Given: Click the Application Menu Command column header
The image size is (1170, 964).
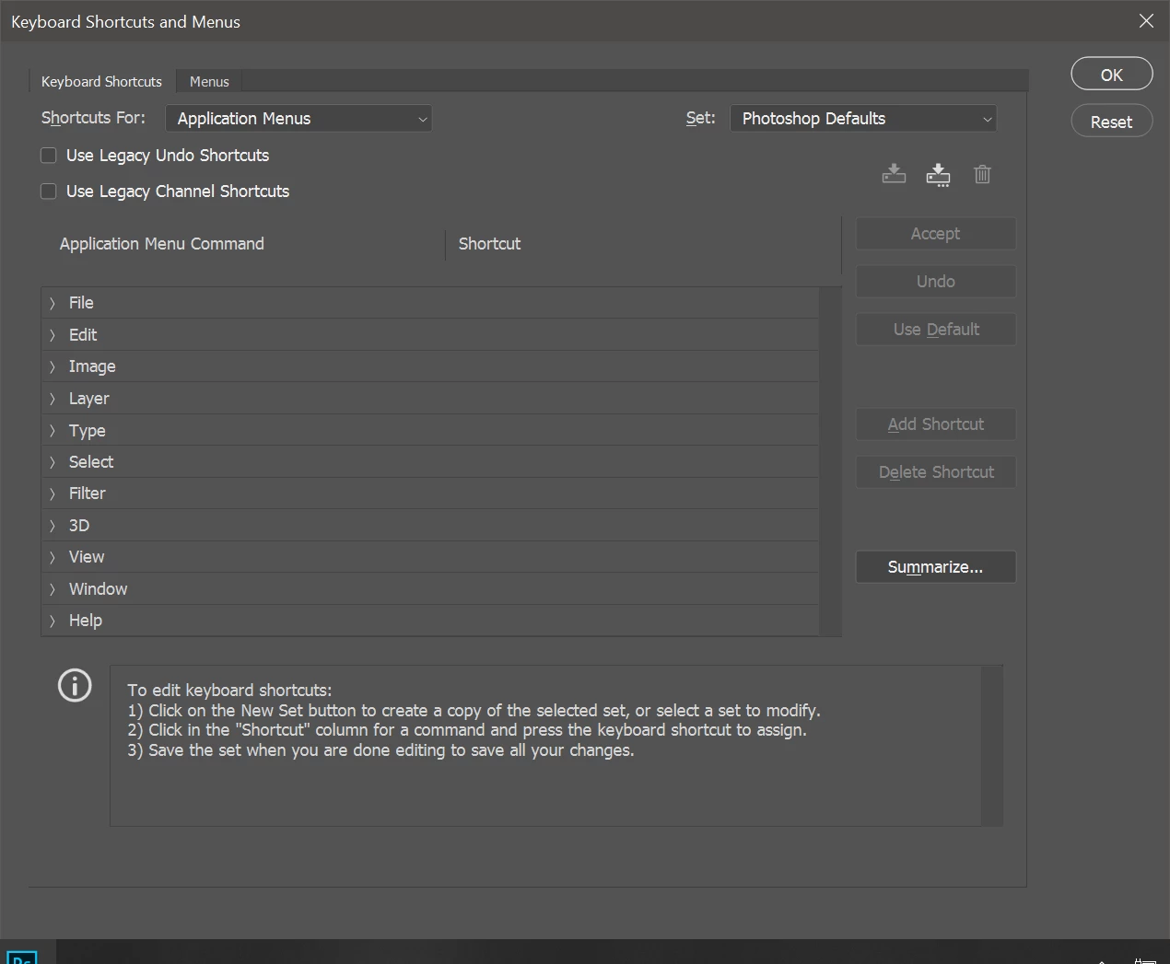Looking at the screenshot, I should pos(162,244).
